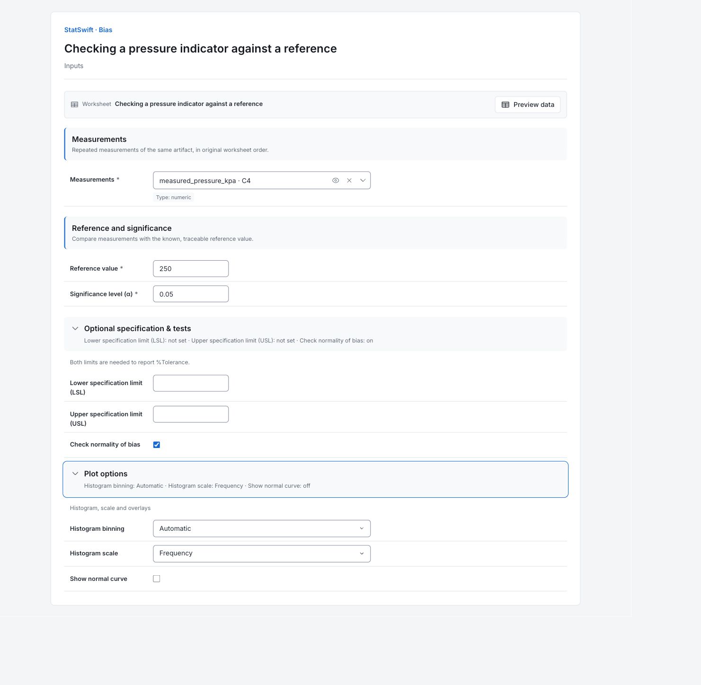
Task: Click the Reference and significance heading
Action: coord(122,228)
